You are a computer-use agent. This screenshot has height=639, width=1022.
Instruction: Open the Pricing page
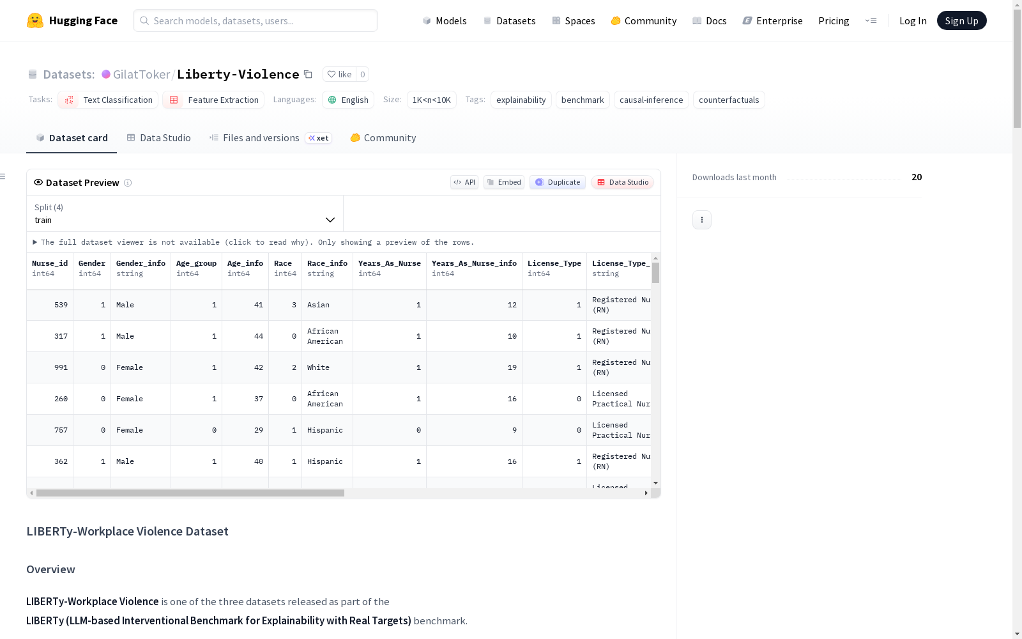834,20
